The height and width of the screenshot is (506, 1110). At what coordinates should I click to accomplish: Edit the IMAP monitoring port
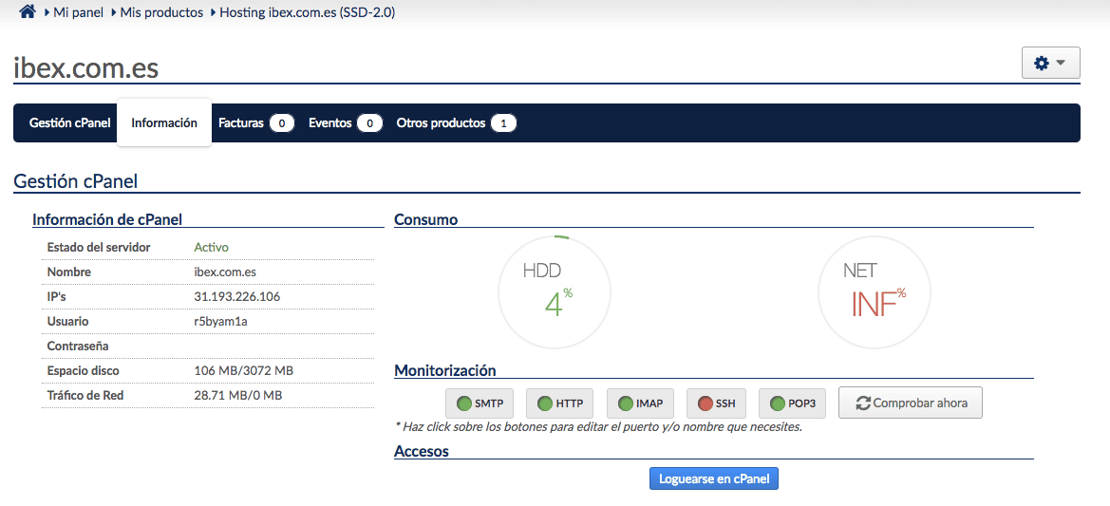coord(640,404)
